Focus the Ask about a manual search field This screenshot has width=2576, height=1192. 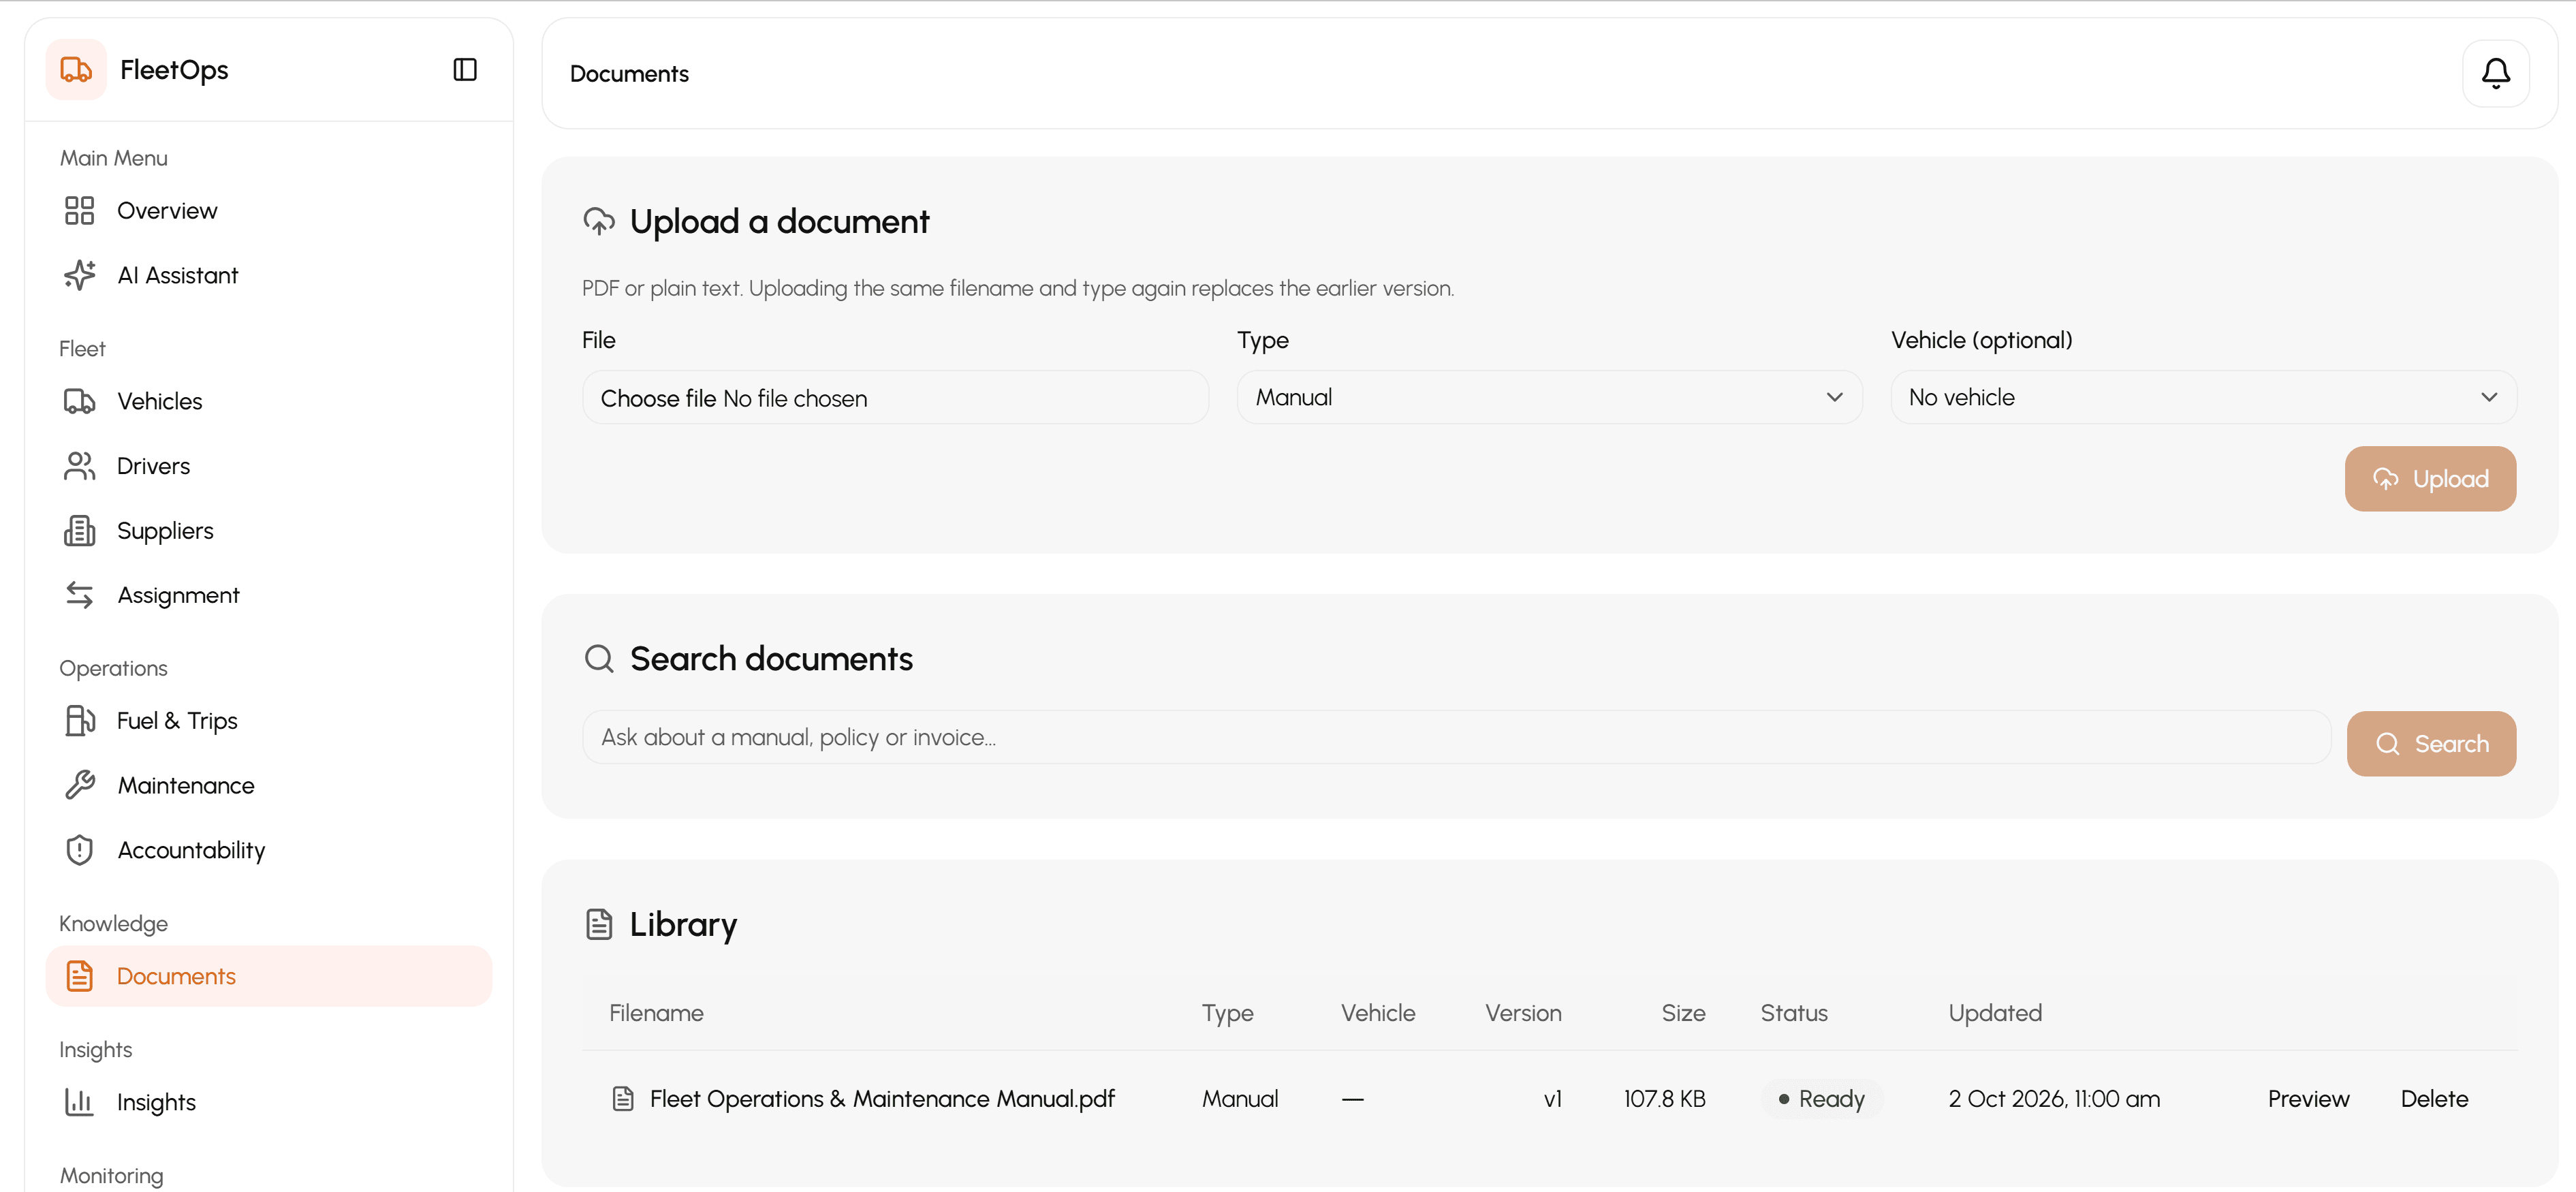1456,738
